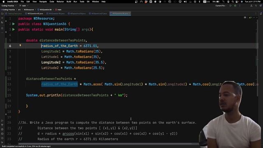
Task: Open the Notifications bell icon
Action: coord(261,14)
